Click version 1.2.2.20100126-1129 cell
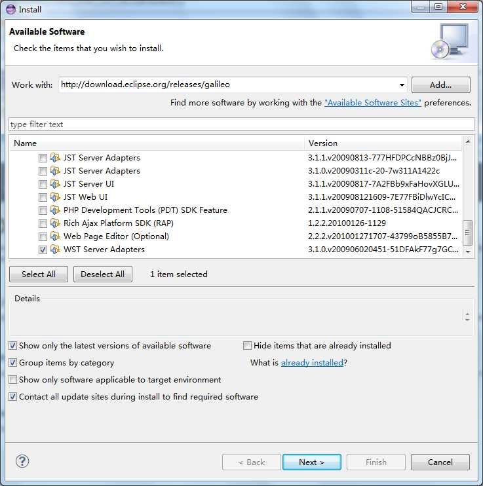This screenshot has width=483, height=486. [x=347, y=223]
